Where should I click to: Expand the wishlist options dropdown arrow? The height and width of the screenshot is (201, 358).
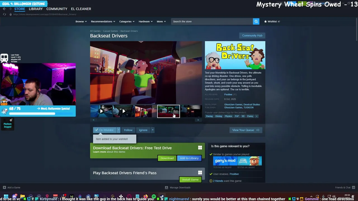pos(118,130)
